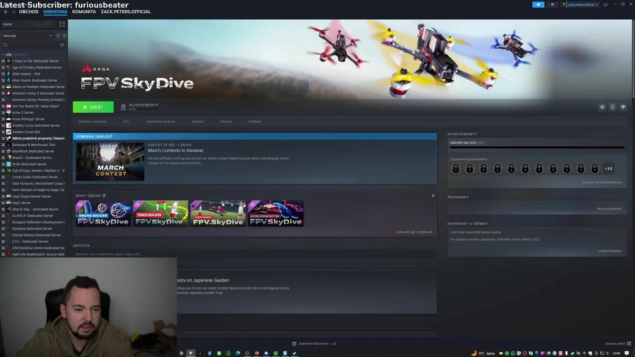
Task: Open the Drone Soccer DLC thumbnail
Action: 103,213
